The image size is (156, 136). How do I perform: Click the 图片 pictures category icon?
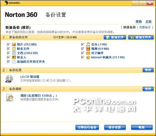click(x=14, y=45)
